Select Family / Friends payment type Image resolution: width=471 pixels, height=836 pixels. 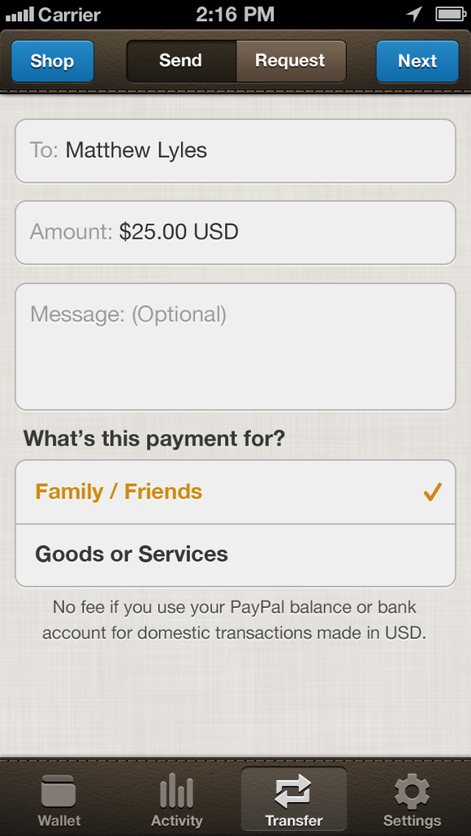[235, 492]
